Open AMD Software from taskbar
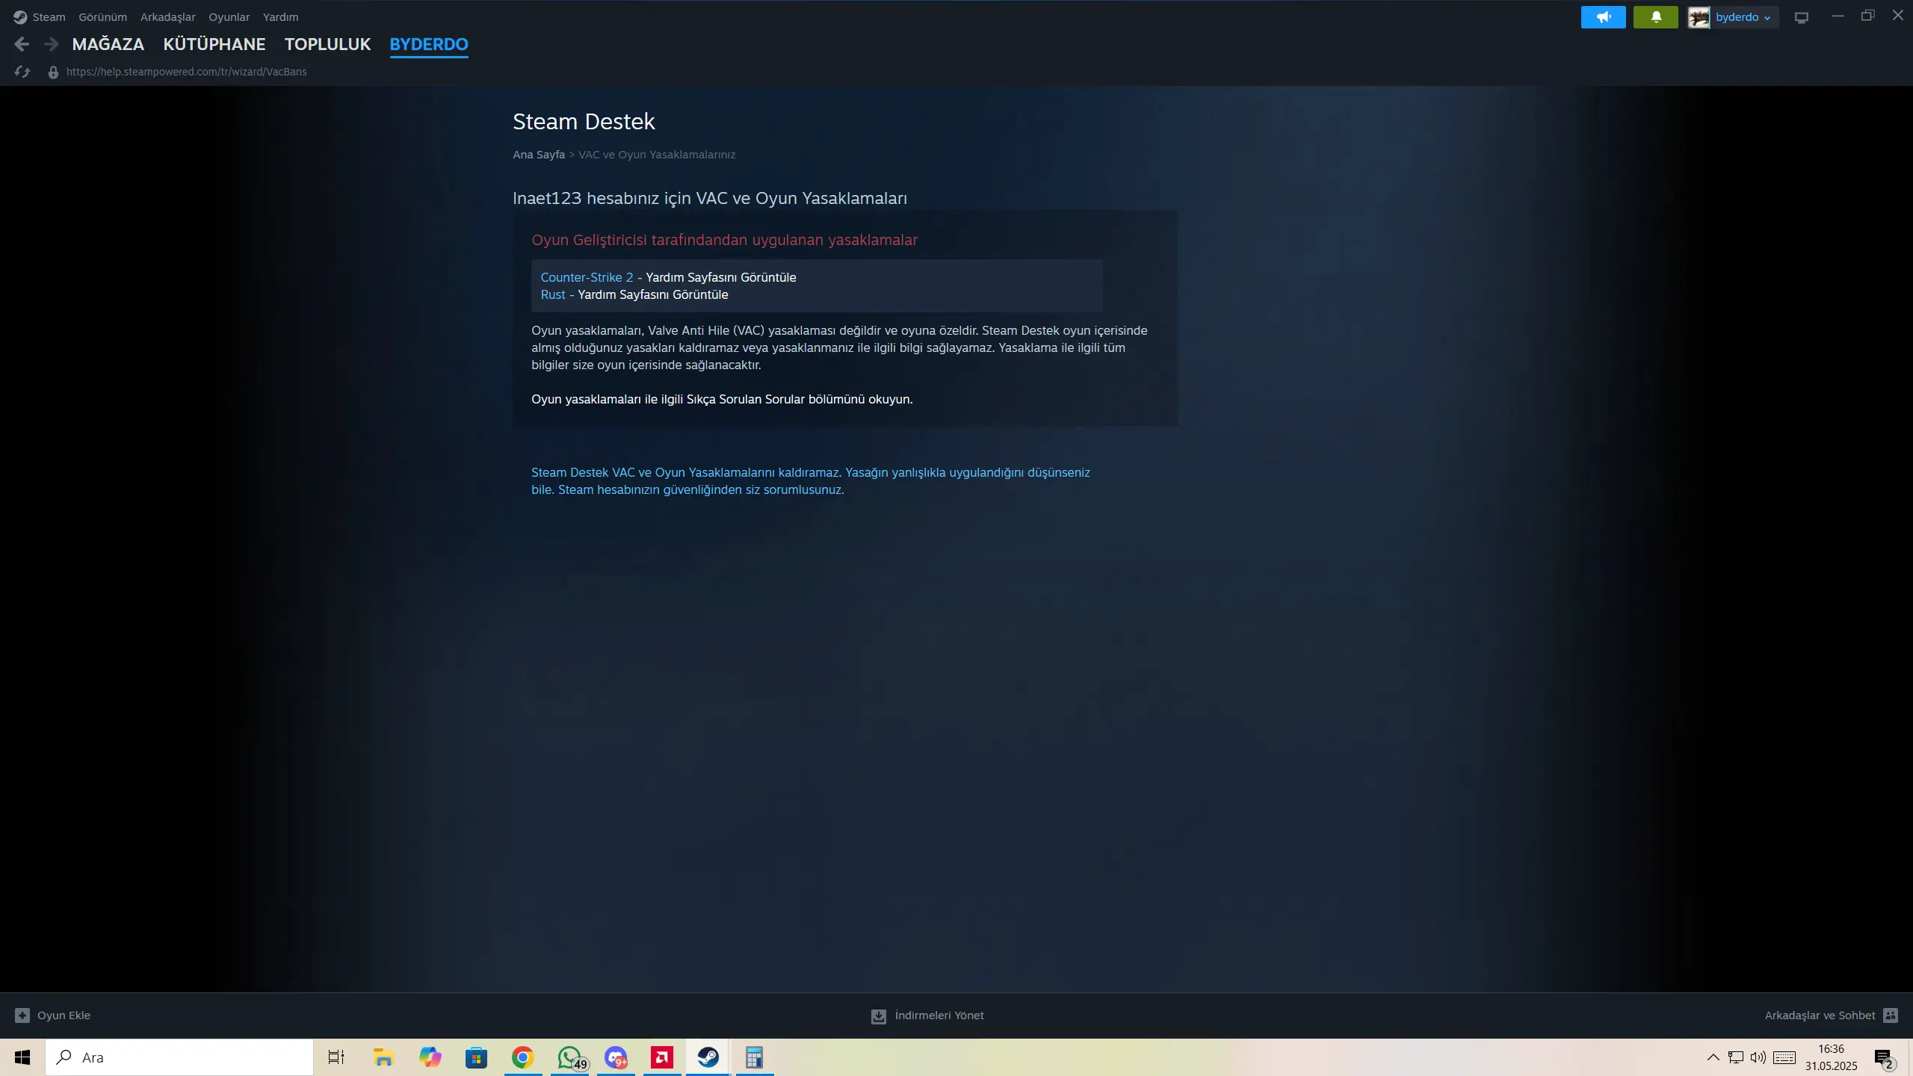 pyautogui.click(x=662, y=1057)
